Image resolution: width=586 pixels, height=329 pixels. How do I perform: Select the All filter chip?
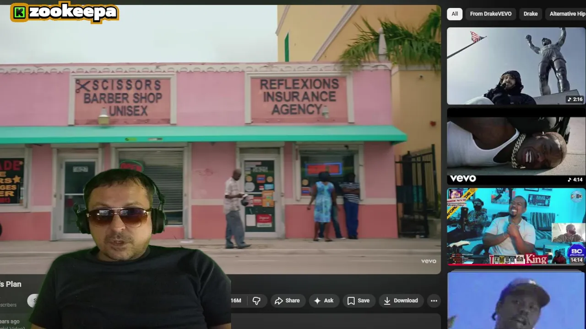click(x=455, y=14)
